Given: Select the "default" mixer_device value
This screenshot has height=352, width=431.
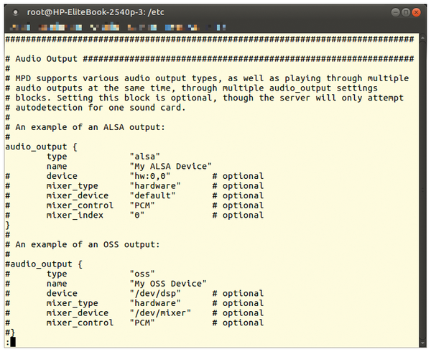Looking at the screenshot, I should click(152, 195).
